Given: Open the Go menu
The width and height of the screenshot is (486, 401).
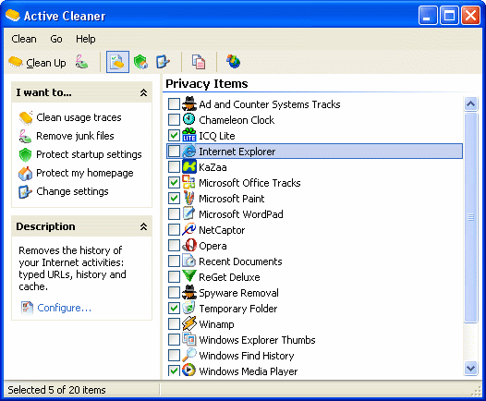Looking at the screenshot, I should (56, 39).
